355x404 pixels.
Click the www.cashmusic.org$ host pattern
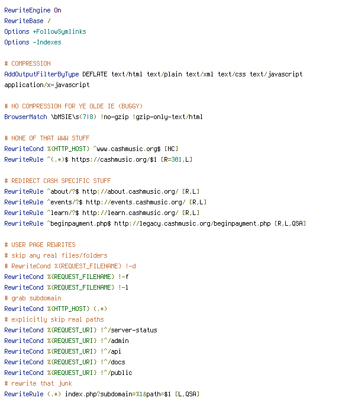pos(127,149)
